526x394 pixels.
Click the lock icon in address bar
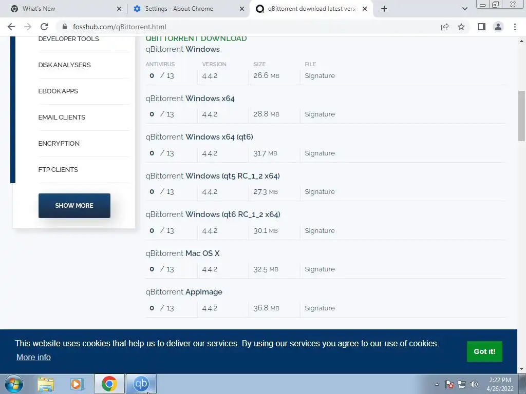coord(65,27)
